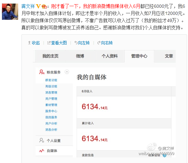
Task: Open 高级功能 in sidebar
Action: 51,87
